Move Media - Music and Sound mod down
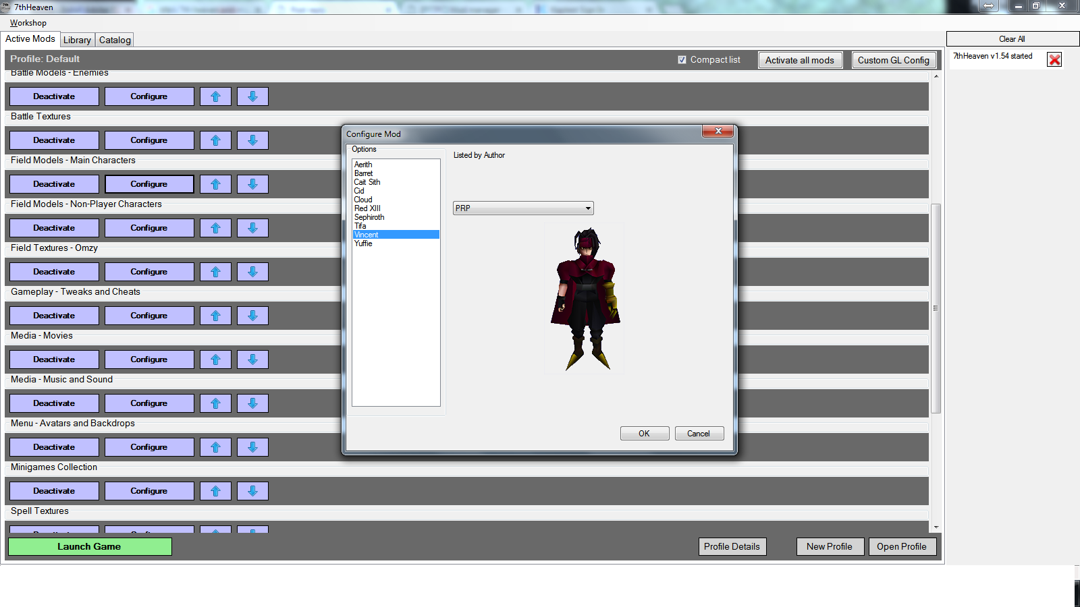 click(x=252, y=403)
